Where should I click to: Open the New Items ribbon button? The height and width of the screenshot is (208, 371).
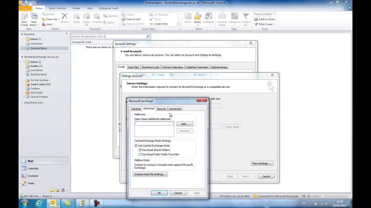(34, 19)
